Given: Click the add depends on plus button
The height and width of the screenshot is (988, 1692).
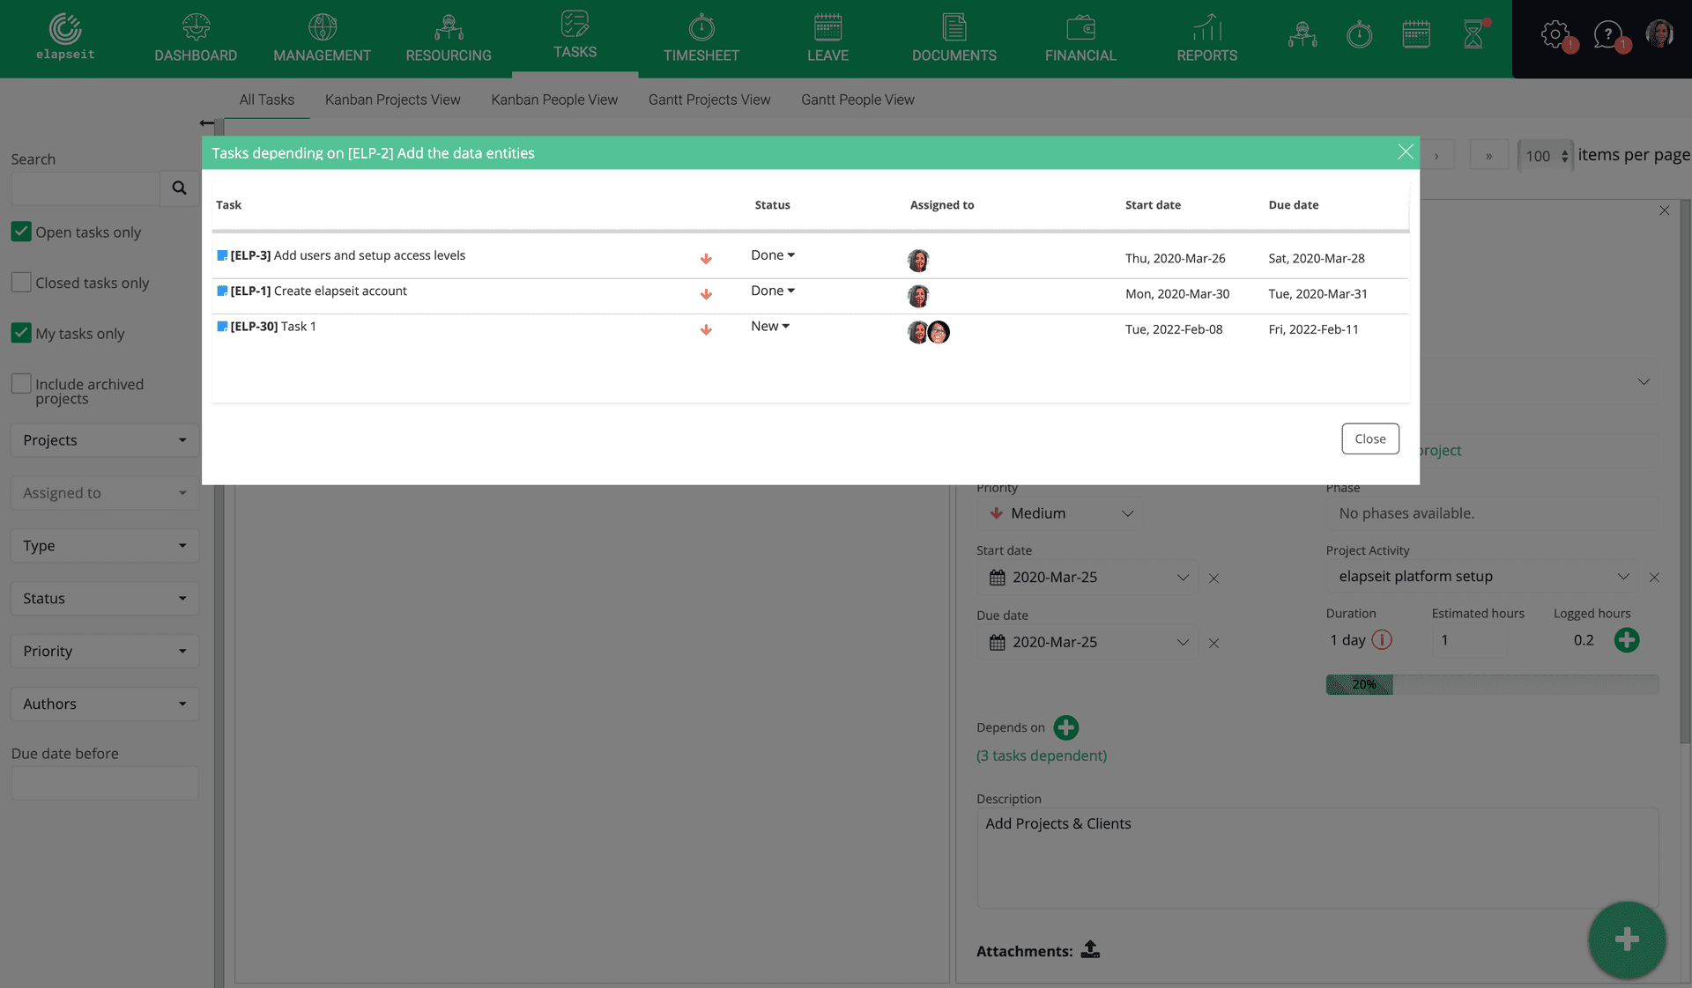Looking at the screenshot, I should (x=1065, y=726).
